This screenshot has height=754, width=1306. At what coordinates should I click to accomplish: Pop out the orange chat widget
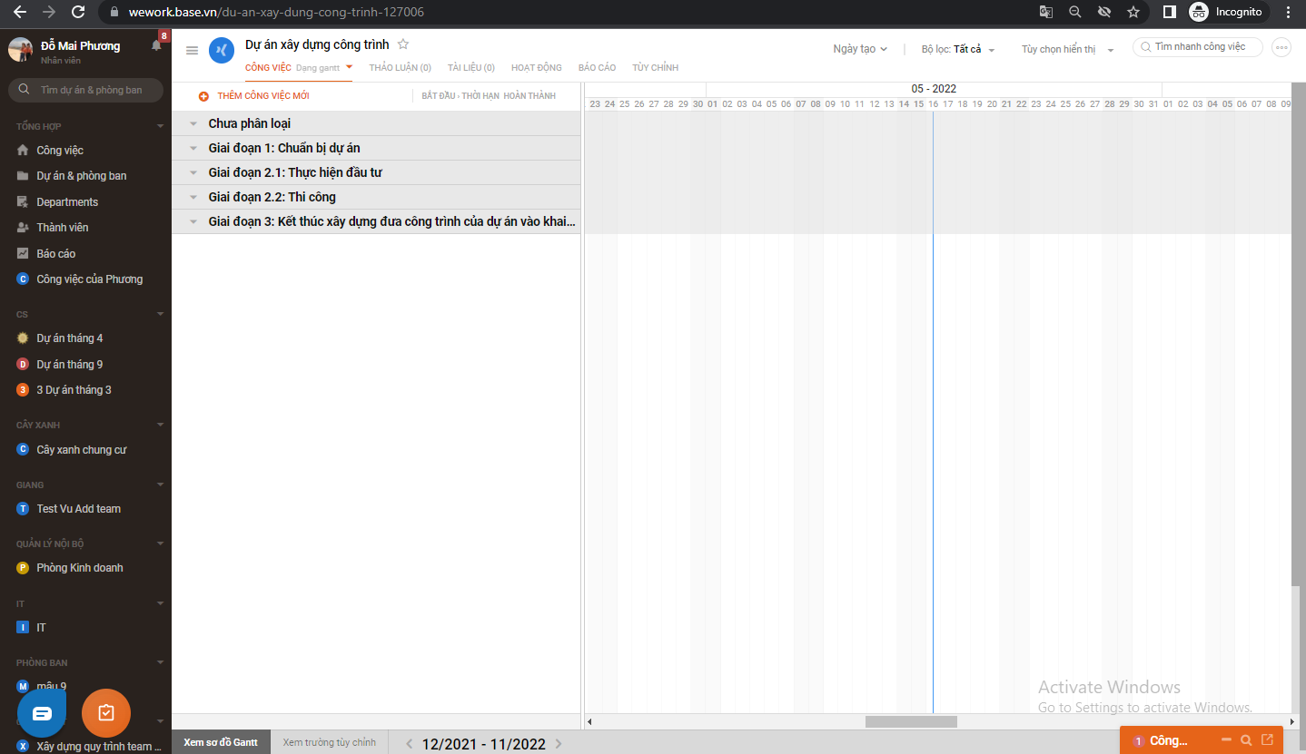click(1268, 739)
